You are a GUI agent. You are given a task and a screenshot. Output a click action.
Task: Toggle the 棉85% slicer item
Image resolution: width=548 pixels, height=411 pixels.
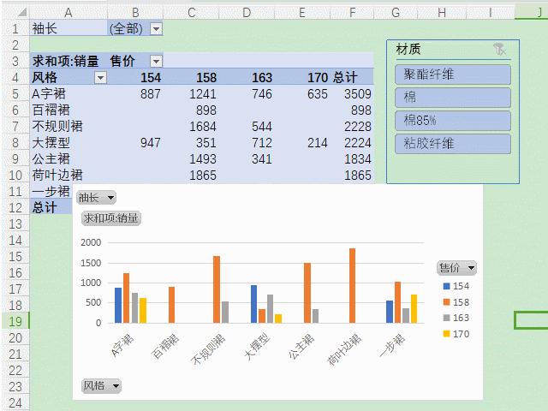pyautogui.click(x=453, y=121)
